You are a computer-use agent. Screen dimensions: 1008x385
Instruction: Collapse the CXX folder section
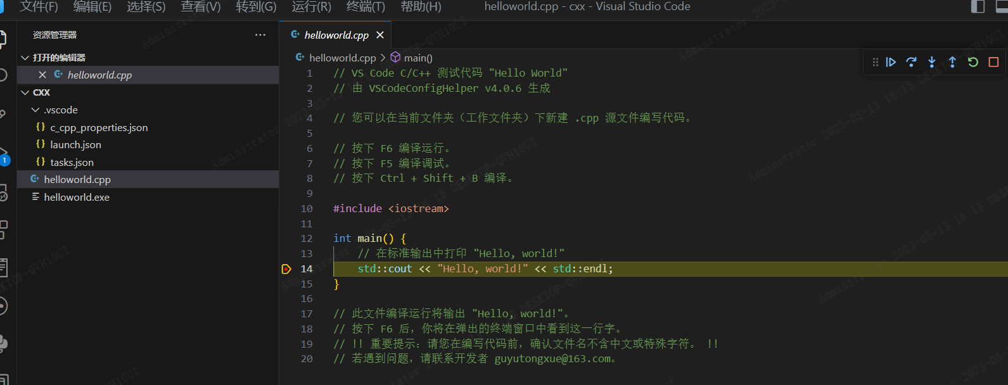pyautogui.click(x=25, y=92)
